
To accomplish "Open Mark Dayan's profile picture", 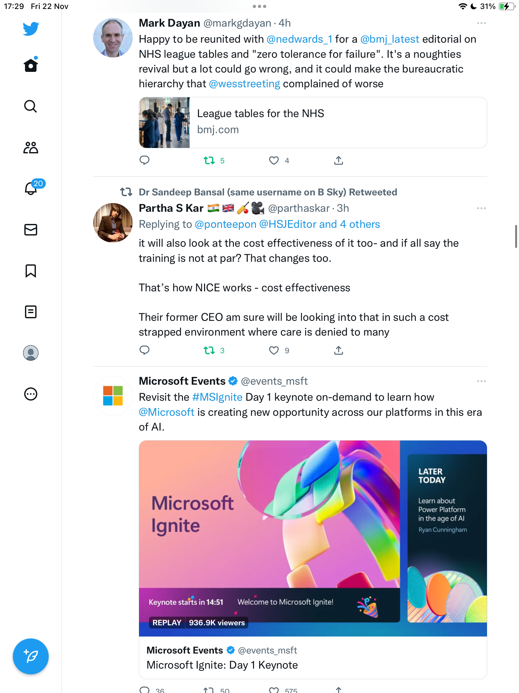I will (113, 38).
